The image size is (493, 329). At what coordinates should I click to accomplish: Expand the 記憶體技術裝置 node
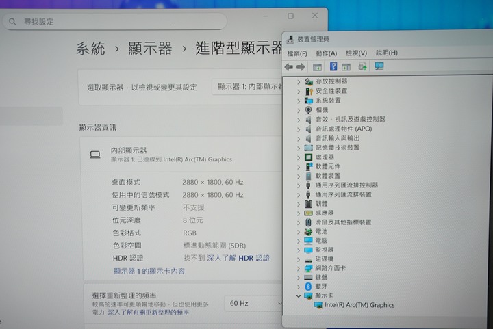pyautogui.click(x=299, y=148)
